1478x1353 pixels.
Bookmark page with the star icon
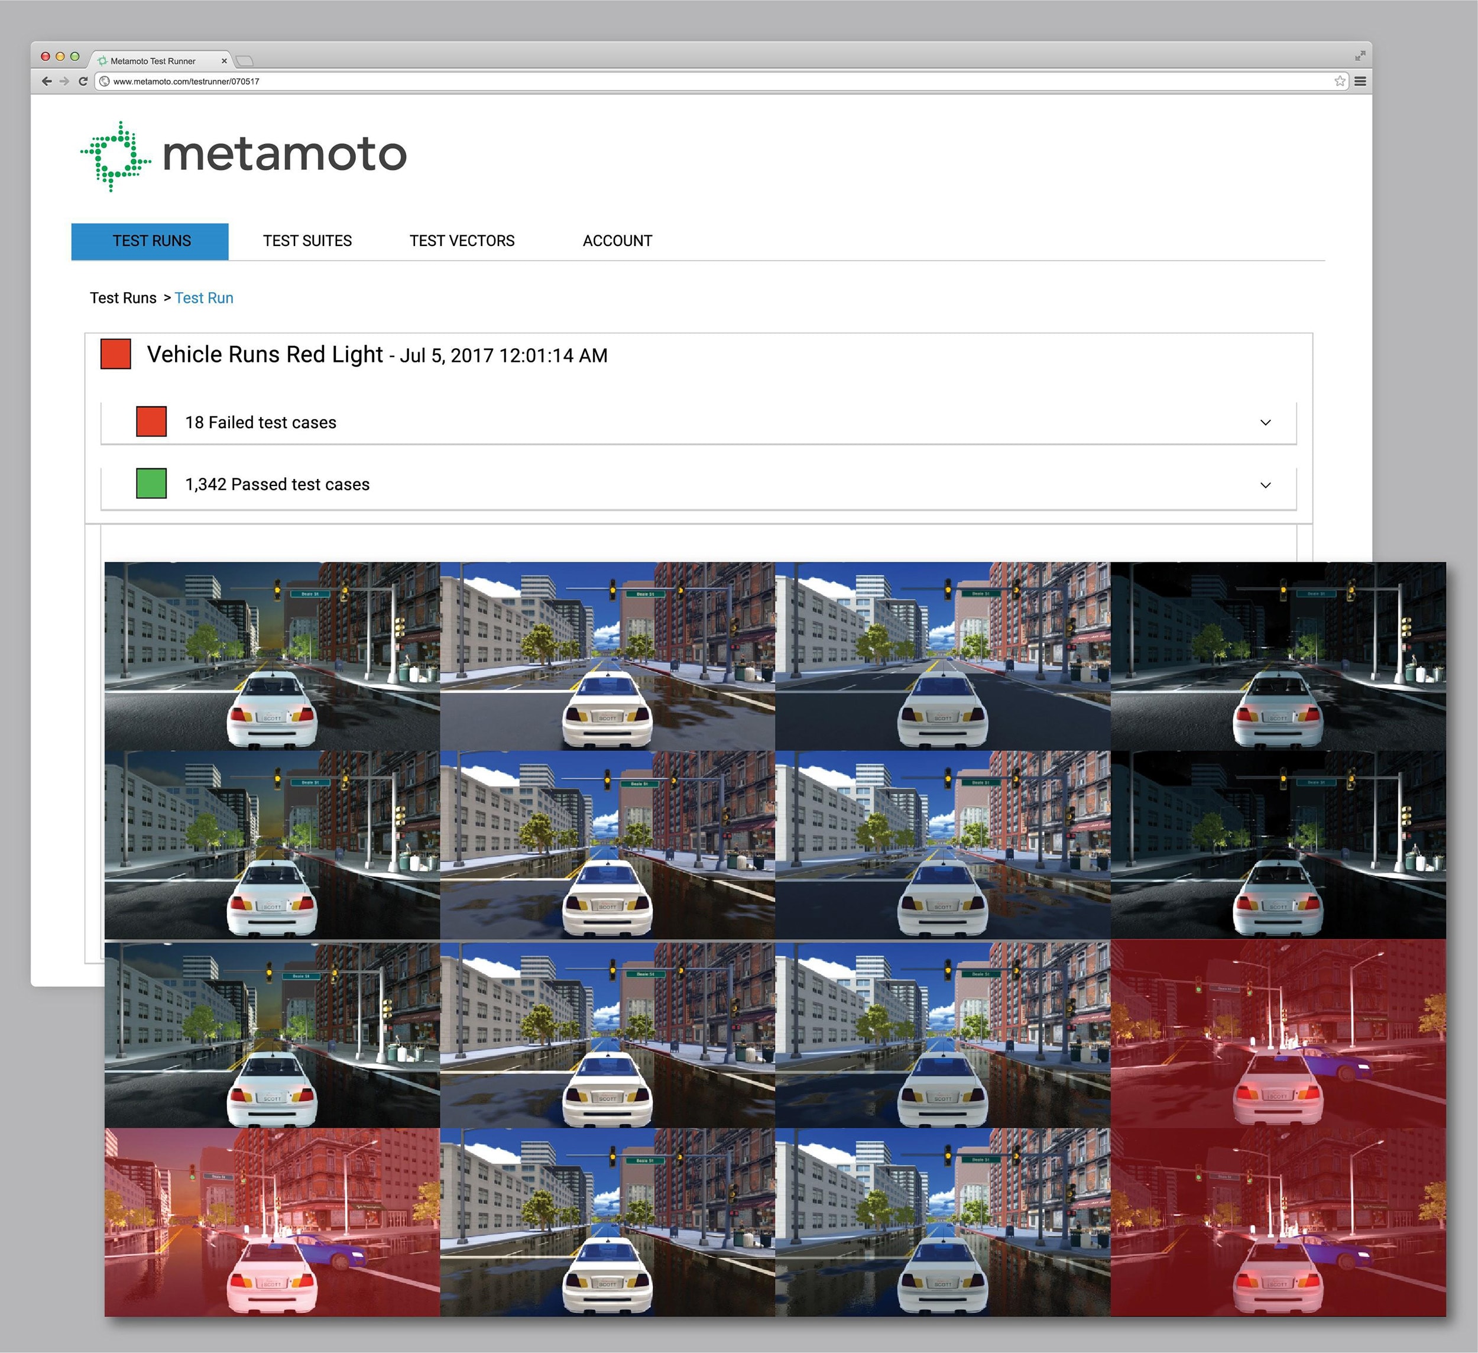1340,82
